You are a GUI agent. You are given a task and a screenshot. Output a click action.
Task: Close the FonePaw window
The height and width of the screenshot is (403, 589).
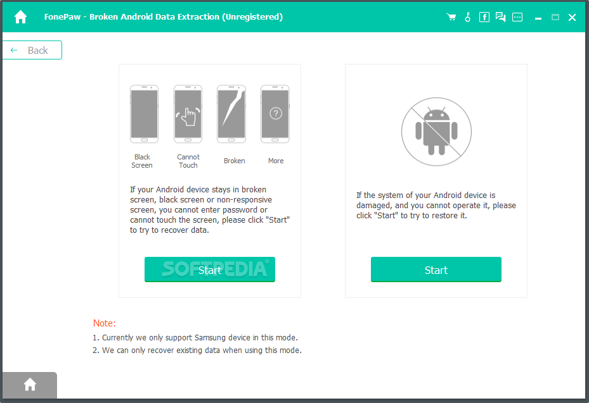[x=572, y=17]
